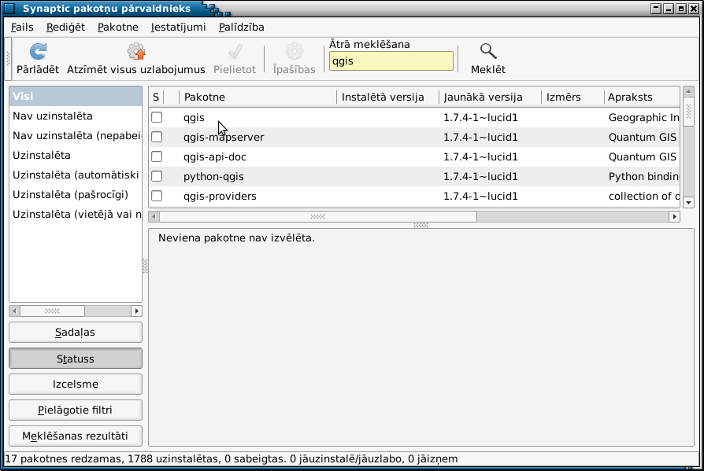The image size is (704, 471).
Task: Sort by Apraksts column header
Action: [x=642, y=98]
